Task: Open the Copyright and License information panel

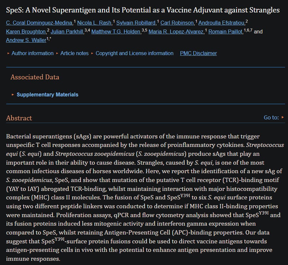Action: click(135, 53)
